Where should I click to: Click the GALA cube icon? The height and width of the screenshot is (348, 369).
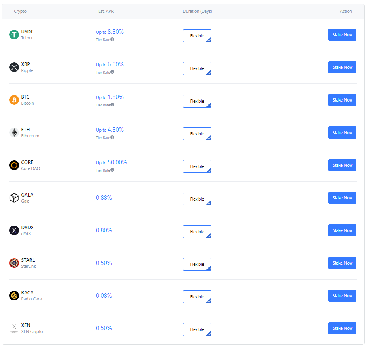point(14,198)
